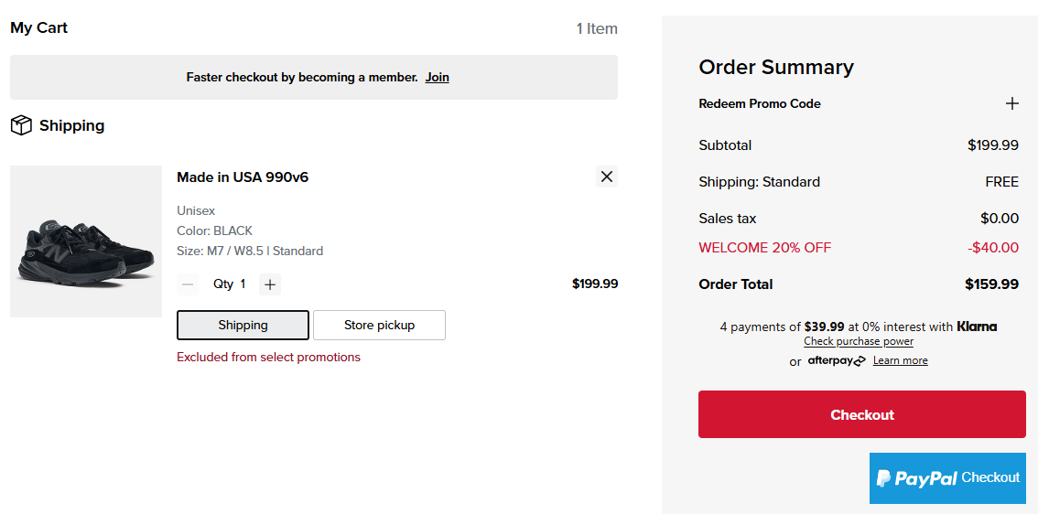Click the Excluded from select promotions notice
This screenshot has height=514, width=1038.
(x=268, y=357)
